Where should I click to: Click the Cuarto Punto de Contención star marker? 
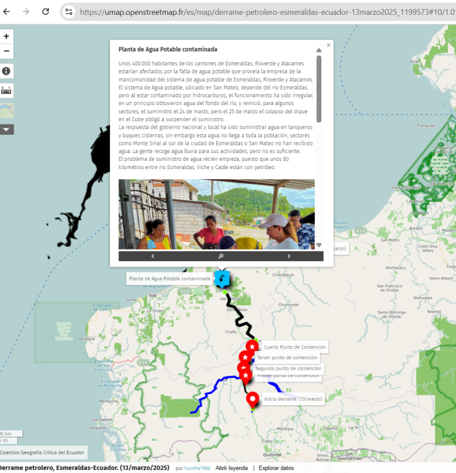coord(252,347)
